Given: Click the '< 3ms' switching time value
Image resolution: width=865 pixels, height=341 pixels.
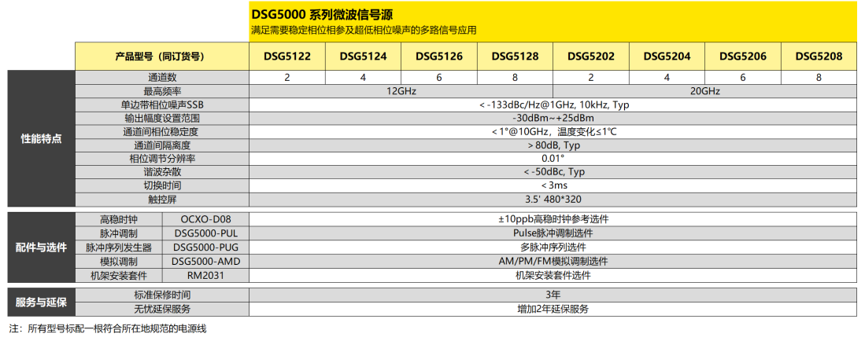Looking at the screenshot, I should (x=553, y=185).
